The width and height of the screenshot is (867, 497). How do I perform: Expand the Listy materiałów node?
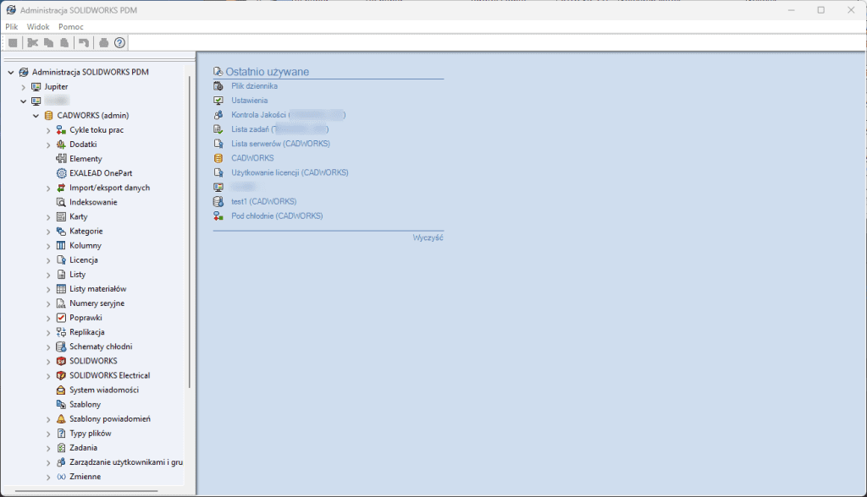[x=48, y=289]
